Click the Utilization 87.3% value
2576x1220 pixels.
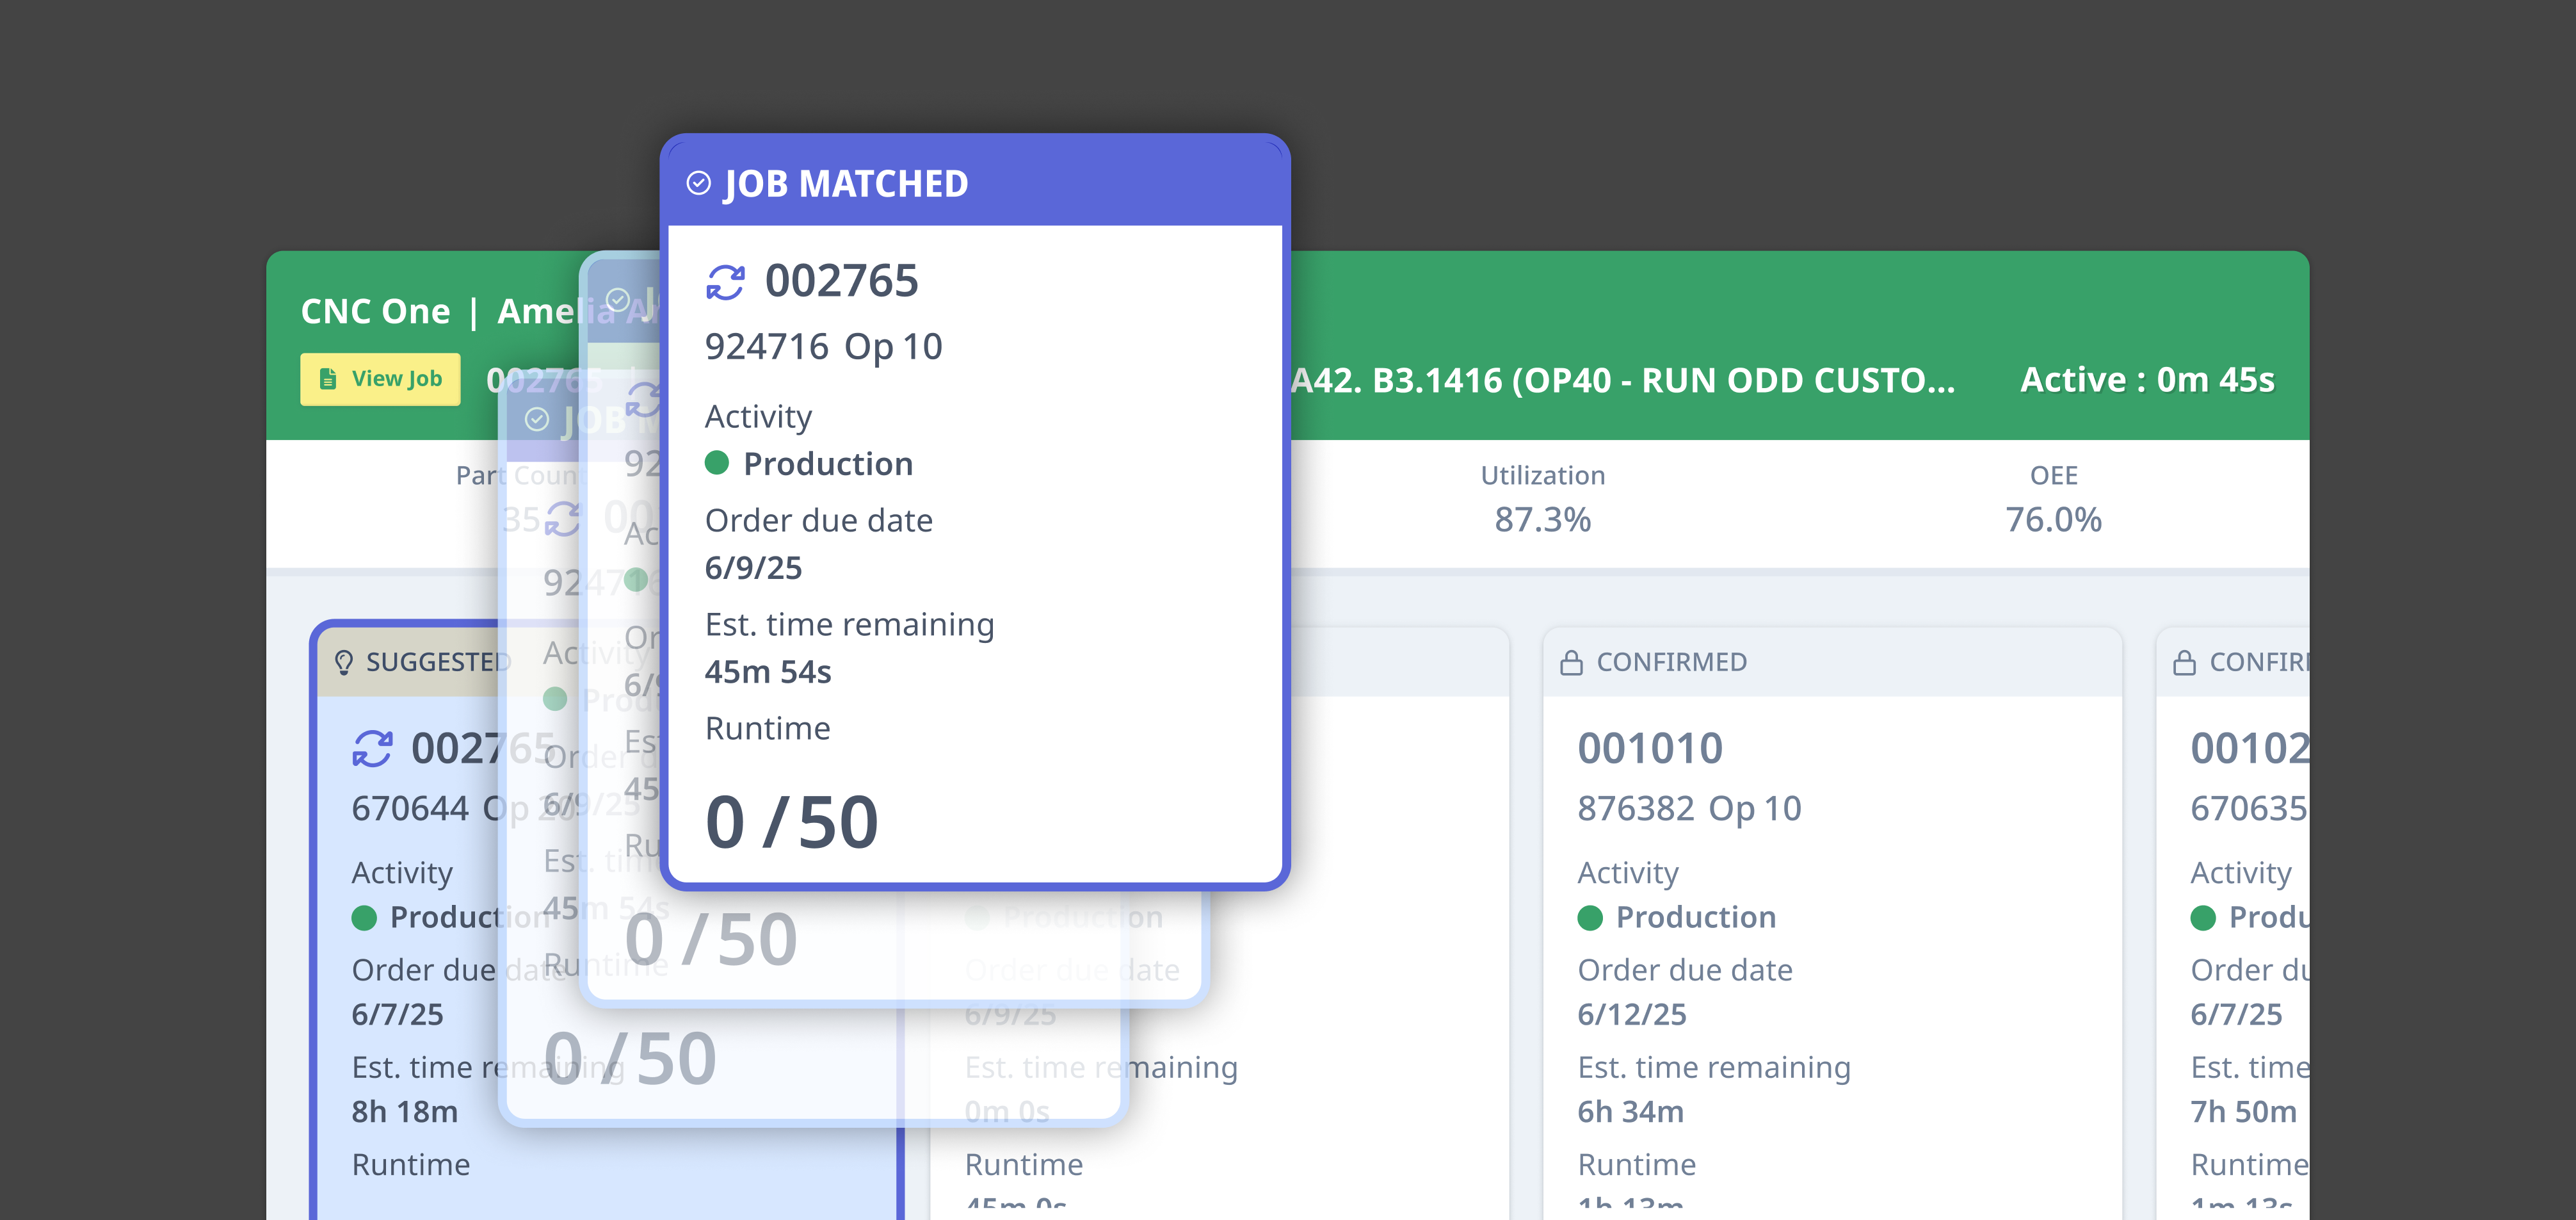[1542, 520]
